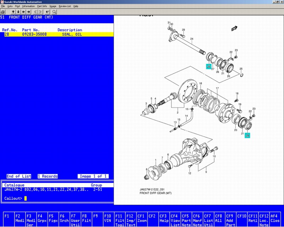
Task: Click the Ref.No. column header
Action: coord(10,30)
